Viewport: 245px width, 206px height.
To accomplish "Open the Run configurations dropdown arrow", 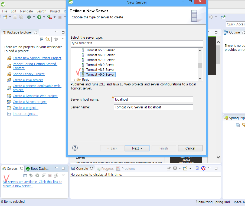I will pos(44,17).
